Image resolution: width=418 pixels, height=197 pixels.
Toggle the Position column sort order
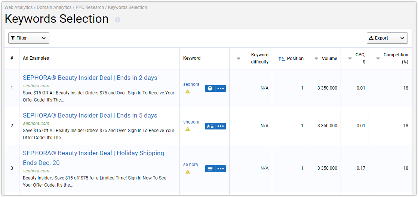[291, 59]
